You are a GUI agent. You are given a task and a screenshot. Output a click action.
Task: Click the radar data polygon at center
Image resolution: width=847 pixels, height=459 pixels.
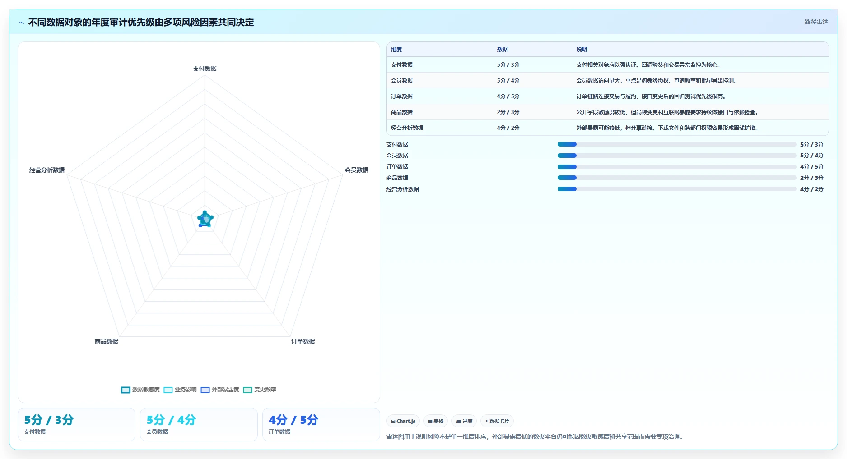(205, 219)
